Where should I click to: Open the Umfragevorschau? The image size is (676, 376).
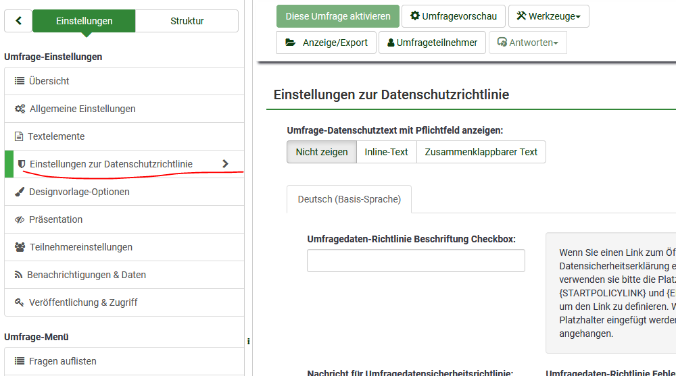(453, 16)
